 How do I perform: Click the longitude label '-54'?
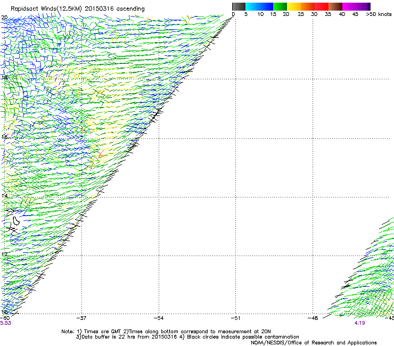pos(159,318)
